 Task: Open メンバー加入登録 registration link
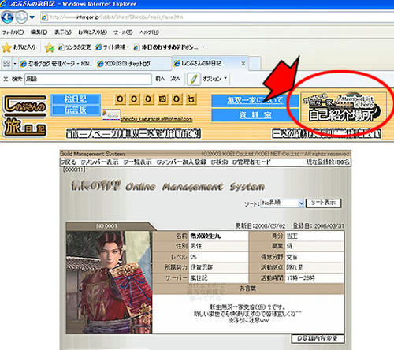(181, 162)
